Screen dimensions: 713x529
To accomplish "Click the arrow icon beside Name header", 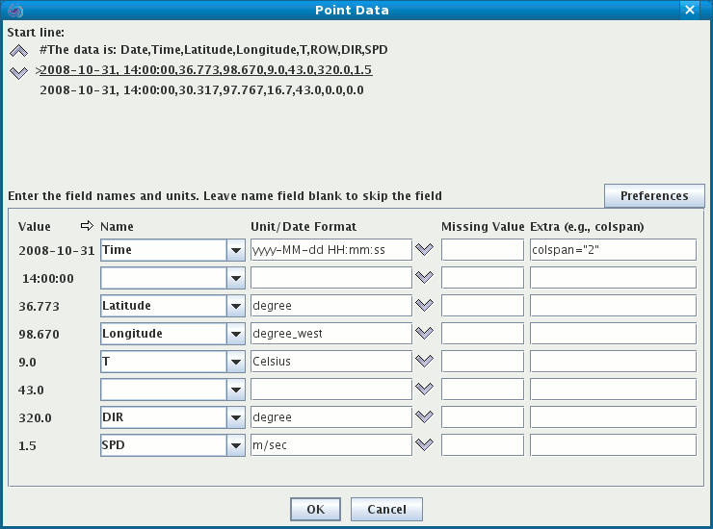I will [87, 226].
